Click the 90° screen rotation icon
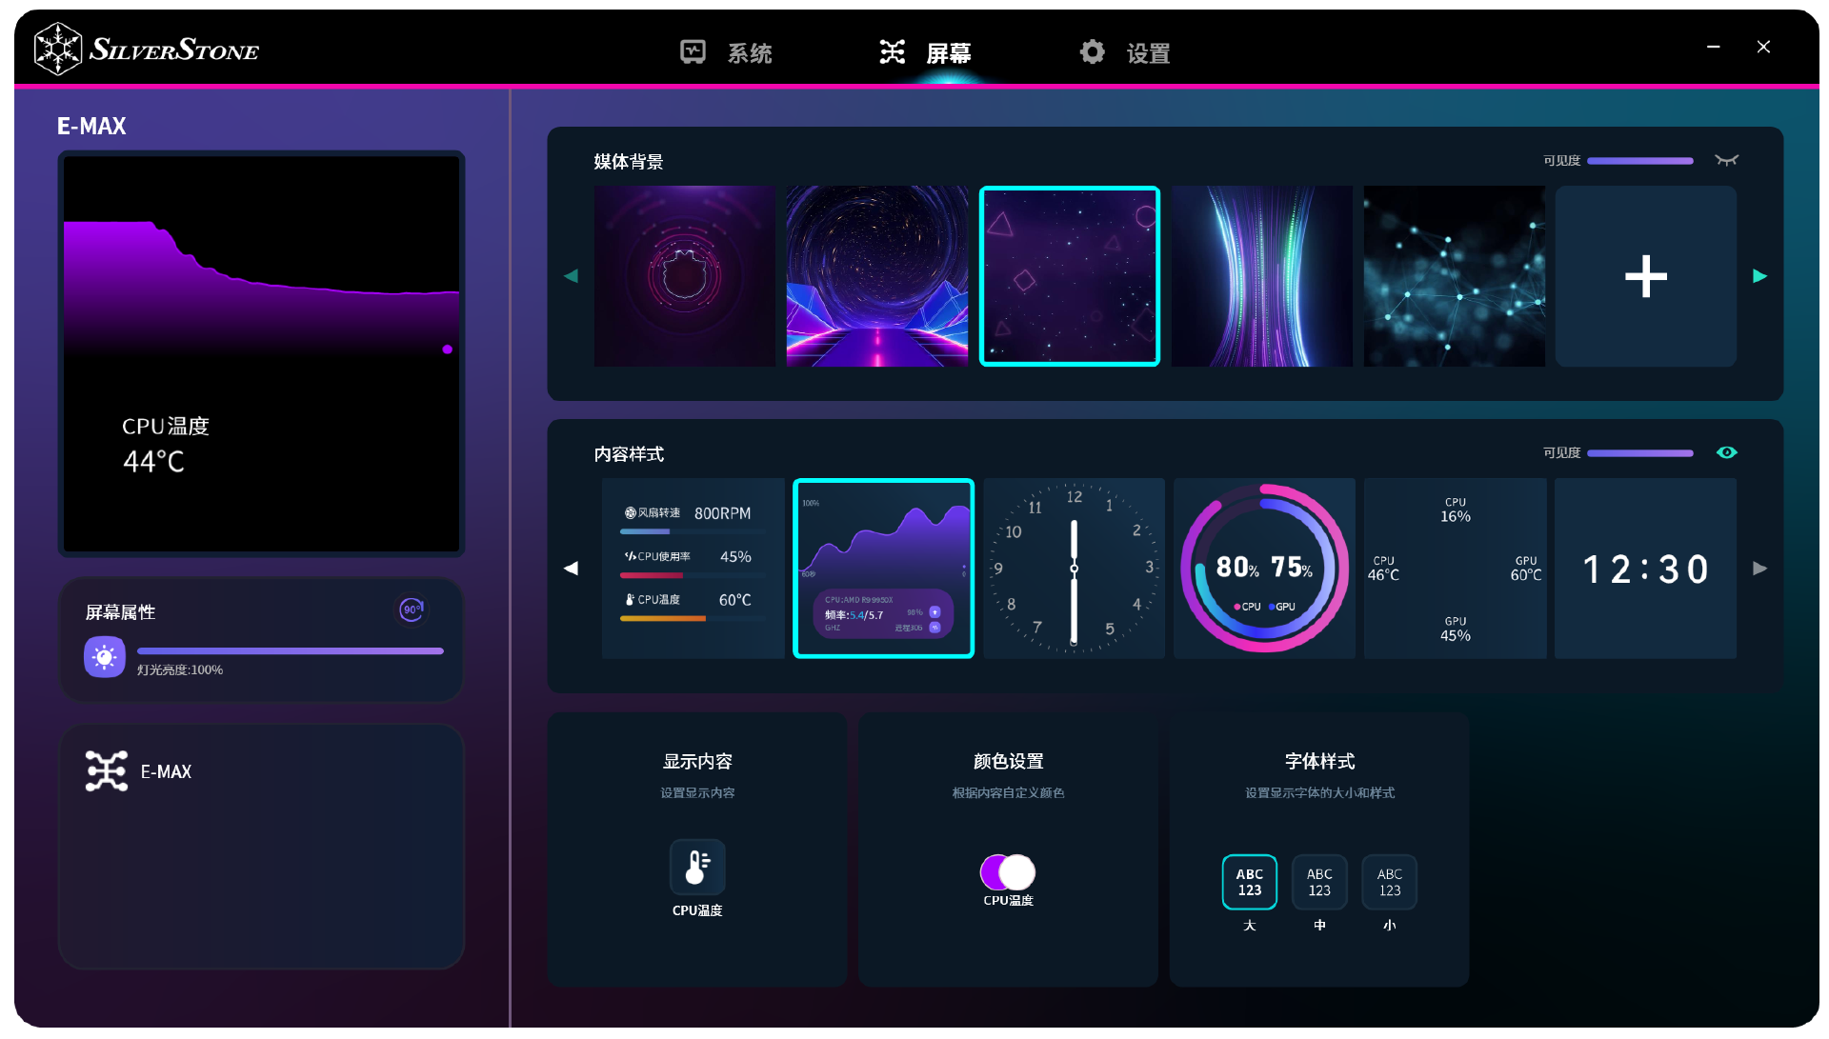Viewport: 1829px width, 1039px height. (x=412, y=609)
